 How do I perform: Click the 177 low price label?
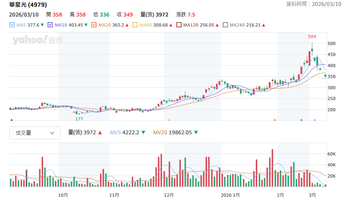click(x=79, y=119)
